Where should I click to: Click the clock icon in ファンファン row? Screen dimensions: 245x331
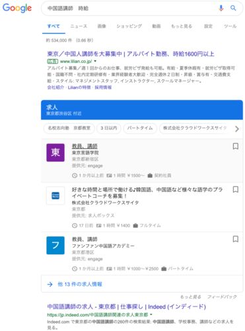tap(75, 269)
